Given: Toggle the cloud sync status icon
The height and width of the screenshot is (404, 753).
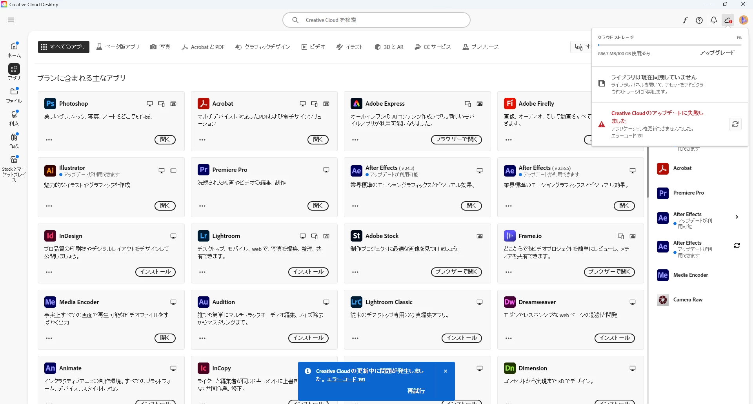Looking at the screenshot, I should point(728,20).
